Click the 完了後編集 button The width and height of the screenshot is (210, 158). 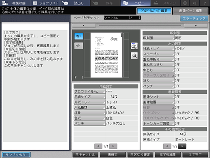[168, 155]
